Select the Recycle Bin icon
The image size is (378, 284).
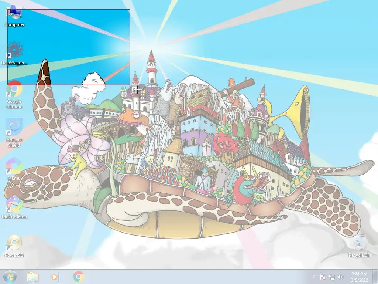(x=360, y=246)
